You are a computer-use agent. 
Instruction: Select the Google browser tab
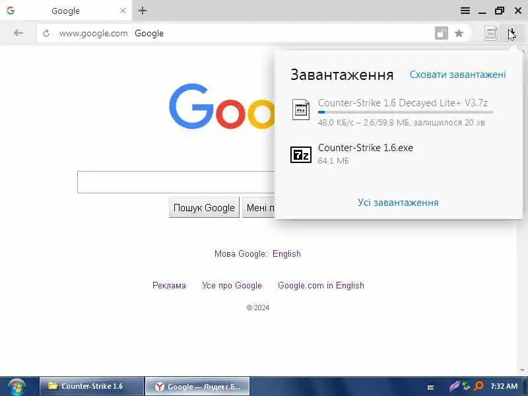pyautogui.click(x=66, y=11)
